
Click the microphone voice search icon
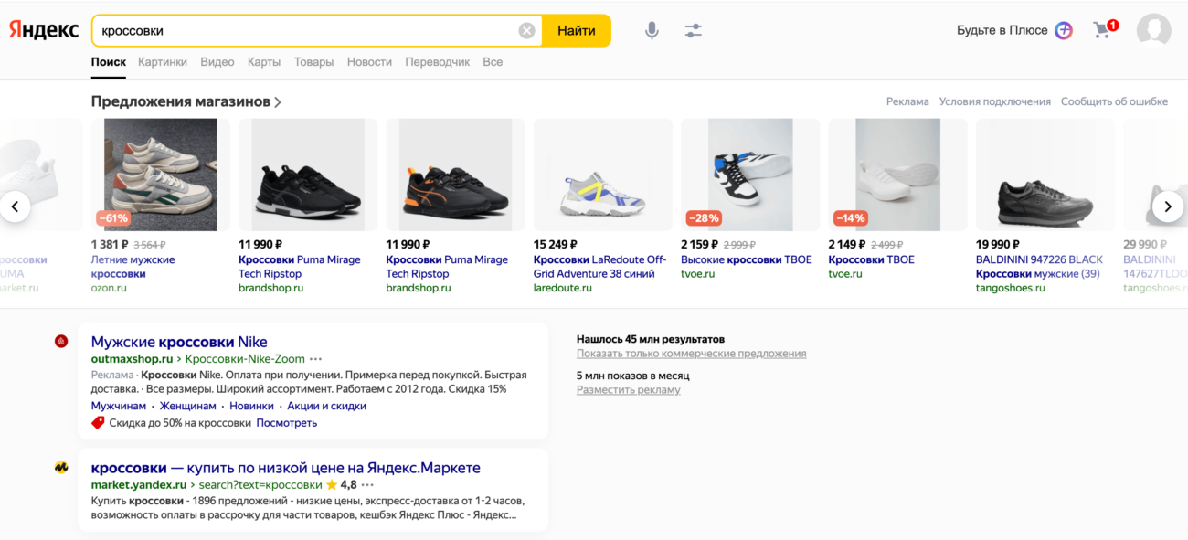[652, 31]
